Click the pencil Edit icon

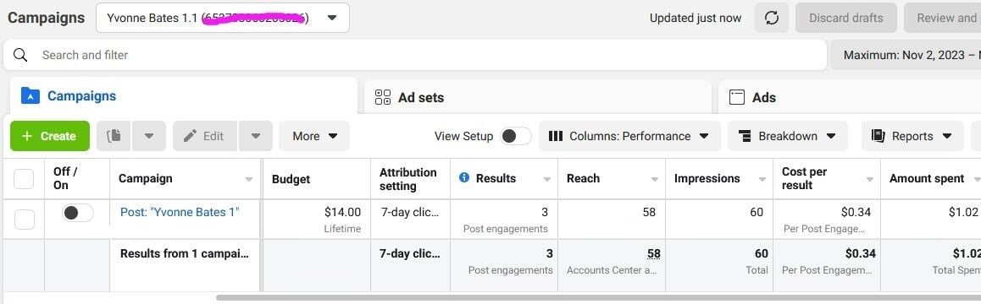191,136
